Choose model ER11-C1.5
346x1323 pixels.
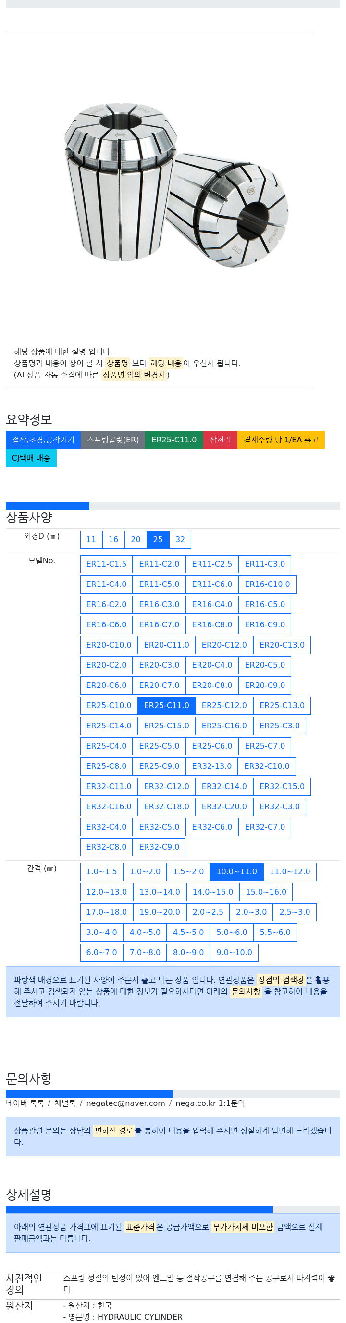click(106, 564)
